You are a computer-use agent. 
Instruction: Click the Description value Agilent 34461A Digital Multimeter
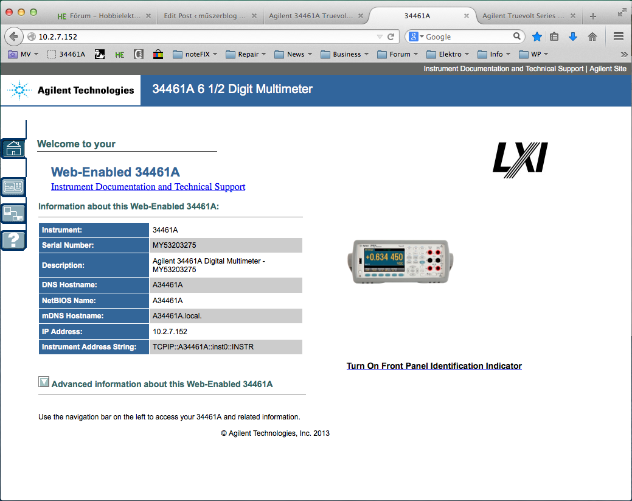[209, 265]
